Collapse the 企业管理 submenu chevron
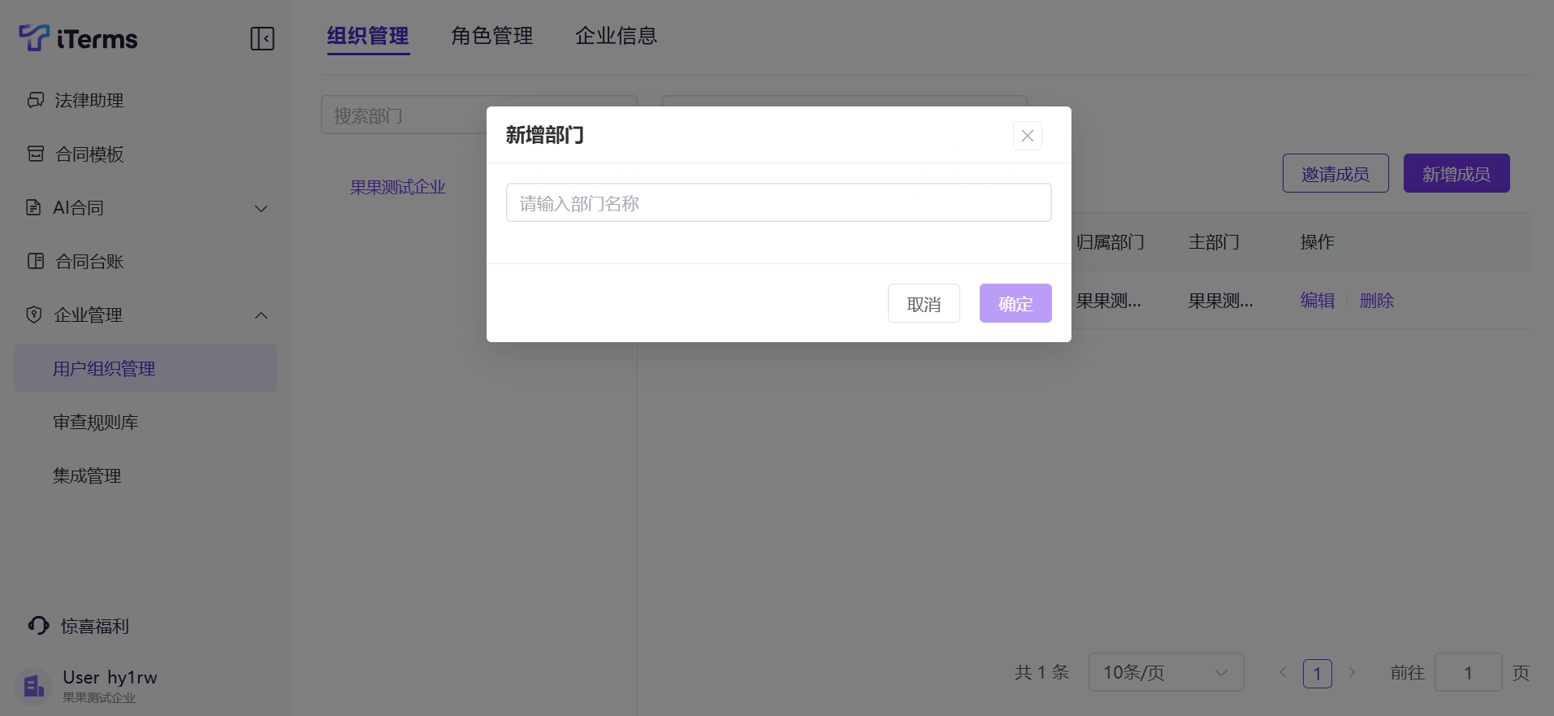This screenshot has height=716, width=1554. click(262, 315)
